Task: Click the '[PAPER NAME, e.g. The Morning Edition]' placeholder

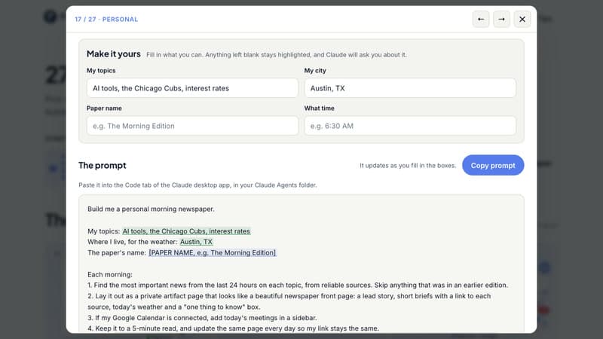Action: (x=213, y=252)
